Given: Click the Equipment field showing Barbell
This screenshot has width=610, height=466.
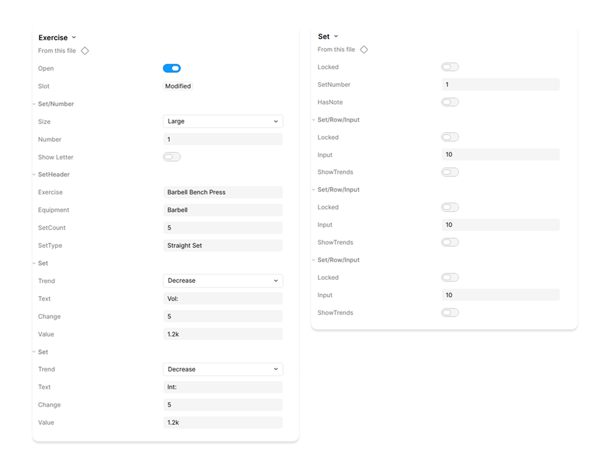Looking at the screenshot, I should (223, 210).
